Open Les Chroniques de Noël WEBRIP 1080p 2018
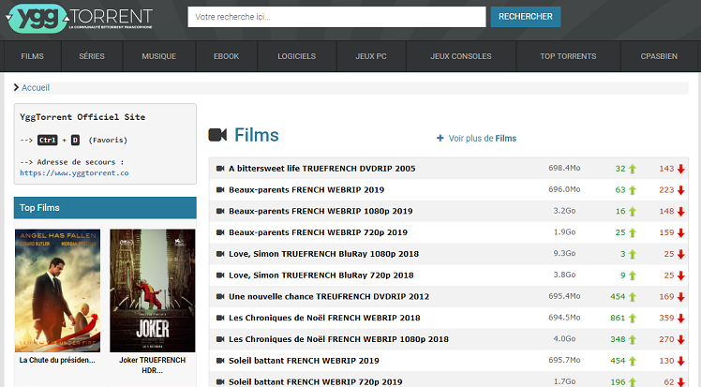This screenshot has height=387, width=701. (x=338, y=339)
